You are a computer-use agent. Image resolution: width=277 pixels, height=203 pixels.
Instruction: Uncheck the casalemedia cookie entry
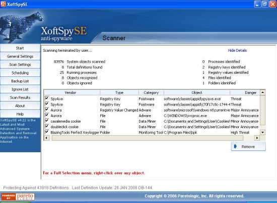pyautogui.click(x=47, y=121)
